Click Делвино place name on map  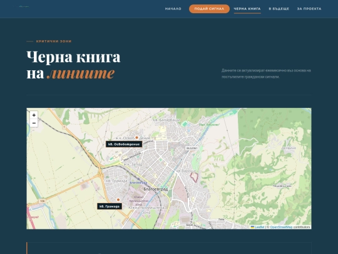[x=289, y=148]
